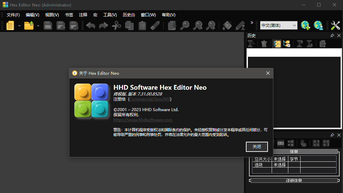Click the Save All floppy icon
This screenshot has height=193, width=343.
click(x=74, y=25)
